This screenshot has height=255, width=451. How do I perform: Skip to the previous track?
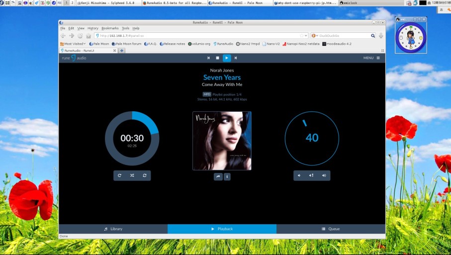(x=209, y=58)
